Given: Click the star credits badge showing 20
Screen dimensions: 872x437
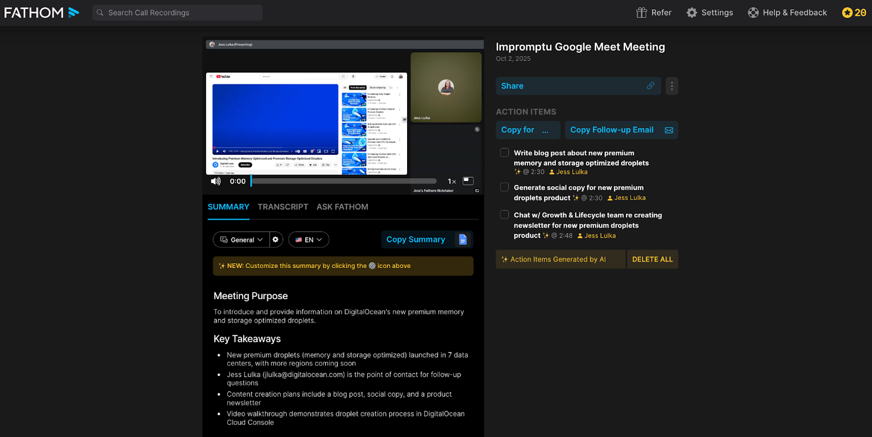Looking at the screenshot, I should pos(853,13).
